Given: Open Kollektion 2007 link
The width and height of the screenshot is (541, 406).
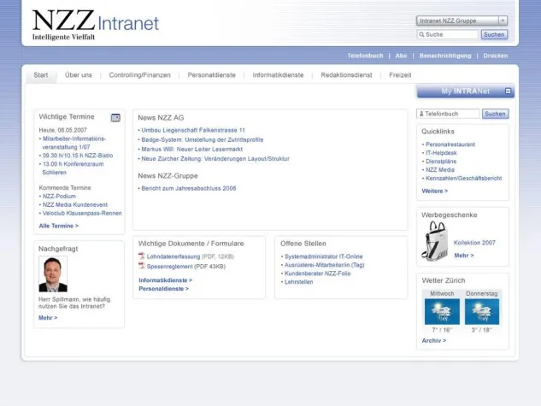Looking at the screenshot, I should pos(474,243).
